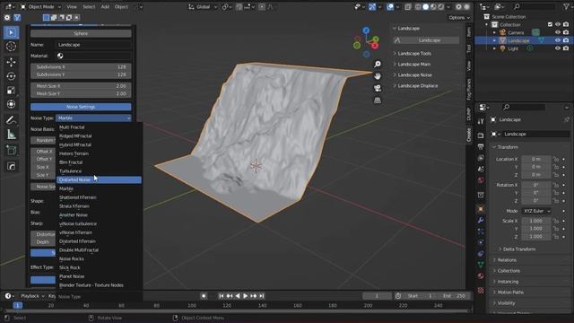Click the navigation gizmo Z axis
Viewport: 574px width, 323px height.
point(366,31)
